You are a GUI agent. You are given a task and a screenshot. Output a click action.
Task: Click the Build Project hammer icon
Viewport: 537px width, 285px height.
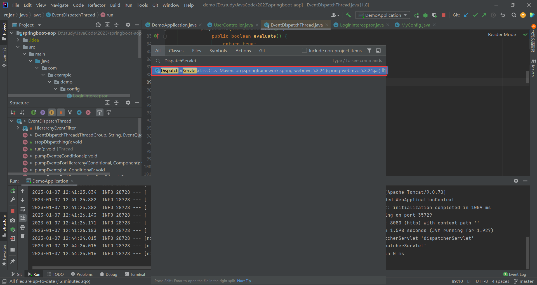click(x=348, y=15)
